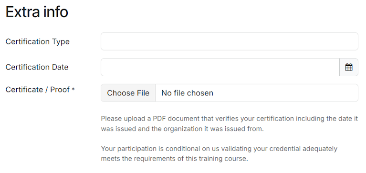Open the calendar date picker icon
This screenshot has width=366, height=173.
point(349,67)
